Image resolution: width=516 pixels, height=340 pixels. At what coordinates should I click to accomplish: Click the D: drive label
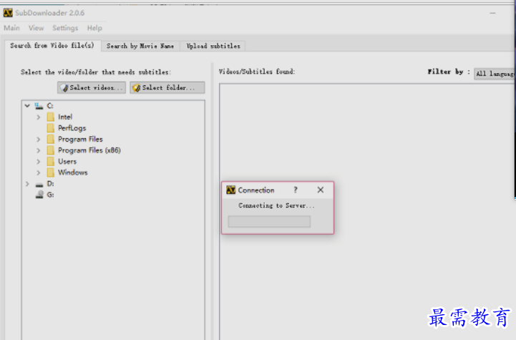pyautogui.click(x=50, y=184)
